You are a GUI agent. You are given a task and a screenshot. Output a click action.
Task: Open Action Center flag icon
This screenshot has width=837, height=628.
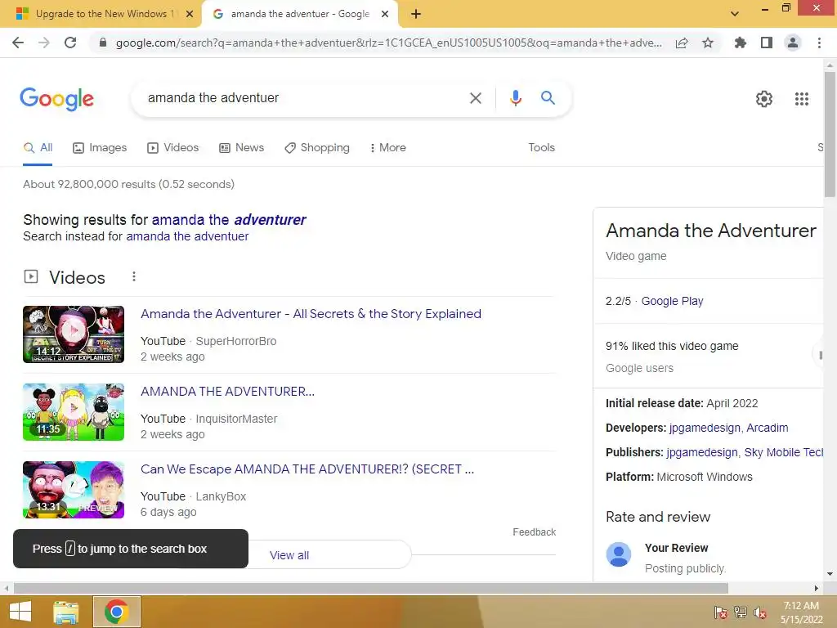point(720,612)
